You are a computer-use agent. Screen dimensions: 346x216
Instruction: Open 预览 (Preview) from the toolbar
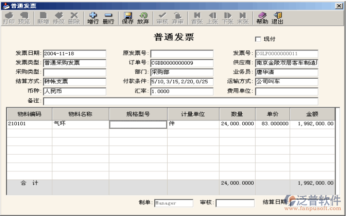click(24, 18)
